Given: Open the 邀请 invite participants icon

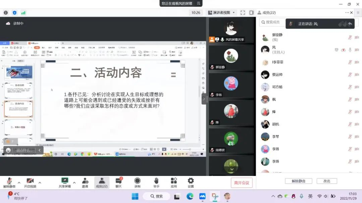Looking at the screenshot, I should pyautogui.click(x=85, y=183).
